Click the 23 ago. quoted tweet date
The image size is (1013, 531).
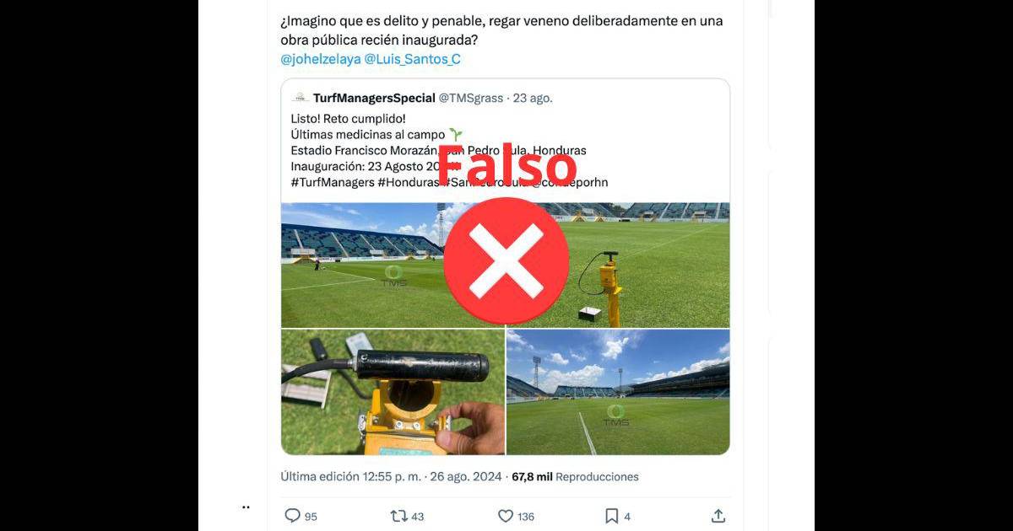click(x=533, y=98)
